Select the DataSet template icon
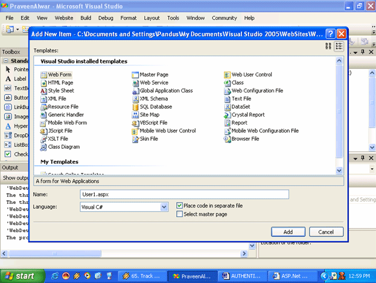Viewport: 376px width, 283px height. coord(227,107)
